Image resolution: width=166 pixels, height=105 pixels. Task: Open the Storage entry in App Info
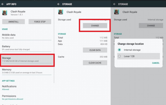tap(27, 59)
